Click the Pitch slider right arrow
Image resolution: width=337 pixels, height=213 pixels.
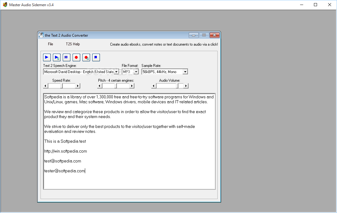click(x=132, y=86)
